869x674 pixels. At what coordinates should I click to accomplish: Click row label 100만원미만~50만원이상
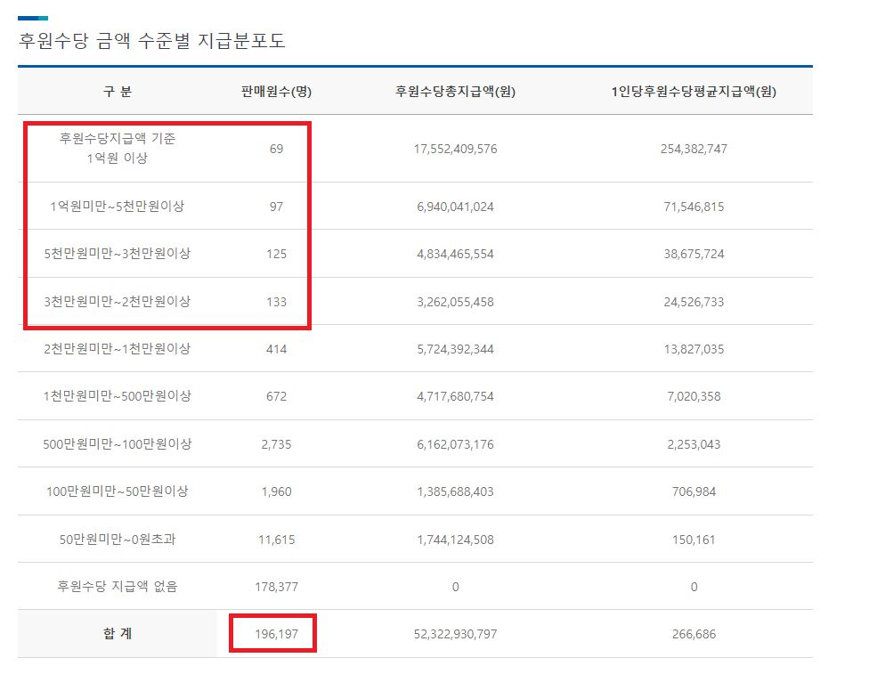118,491
